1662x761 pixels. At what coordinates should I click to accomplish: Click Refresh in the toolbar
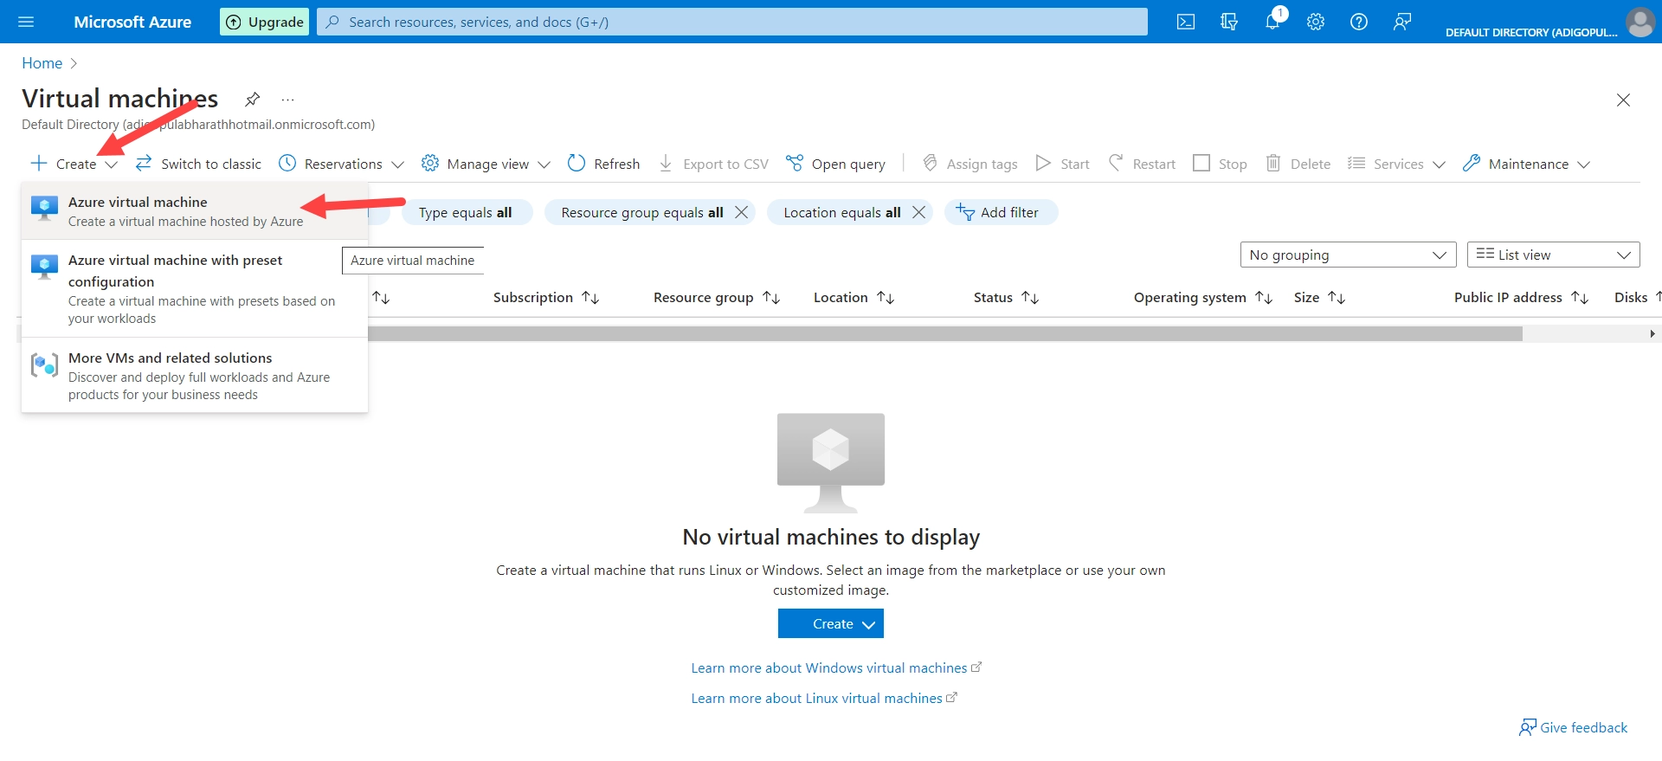click(604, 164)
